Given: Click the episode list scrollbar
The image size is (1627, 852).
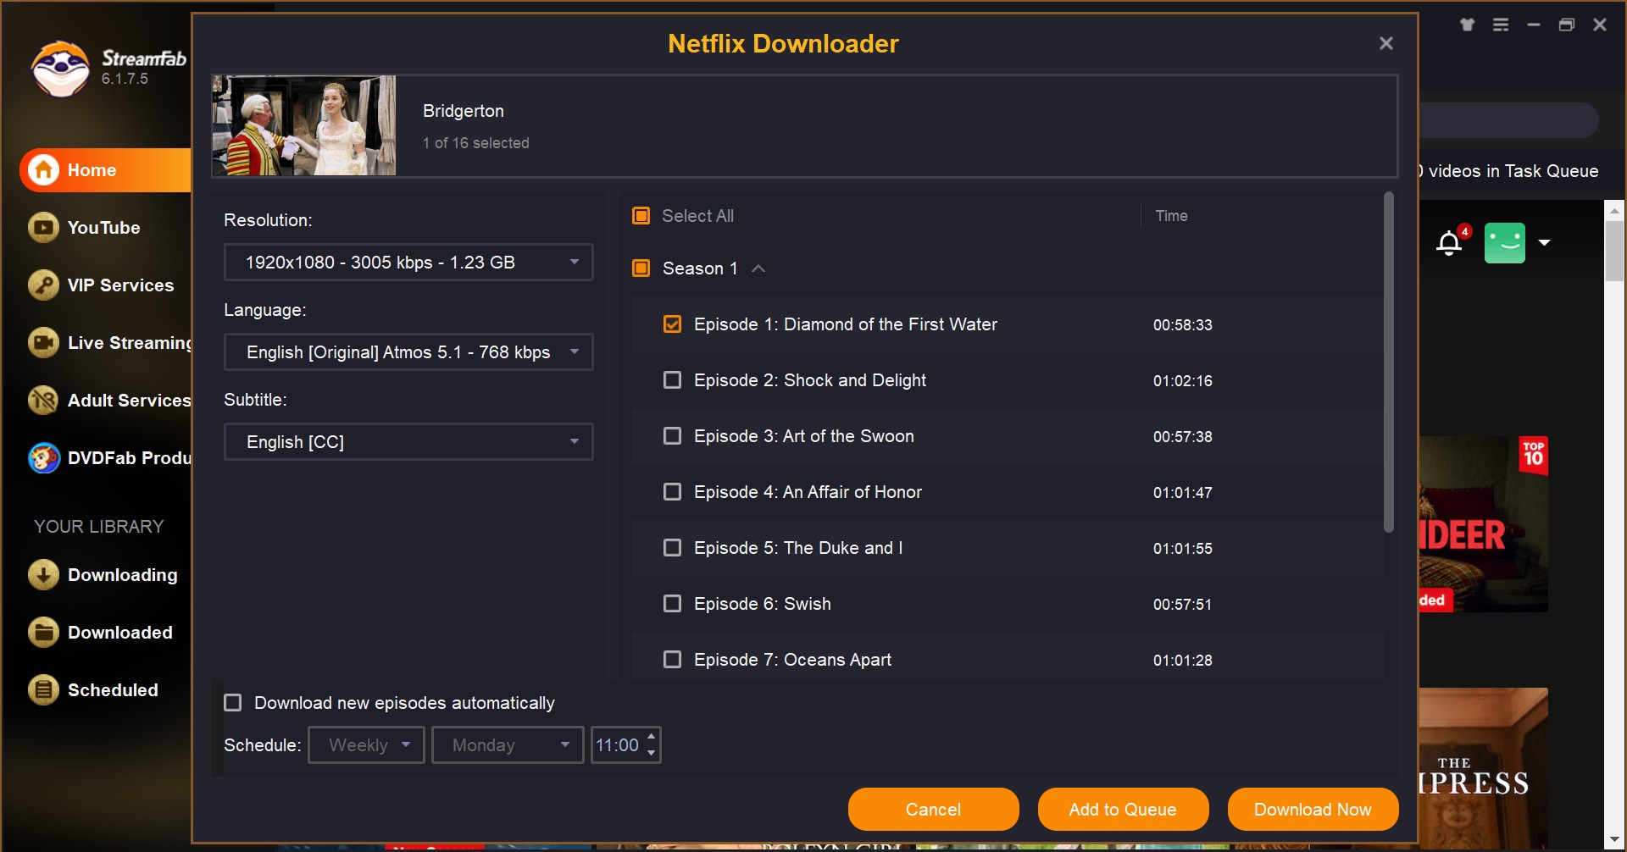Looking at the screenshot, I should coord(1388,364).
